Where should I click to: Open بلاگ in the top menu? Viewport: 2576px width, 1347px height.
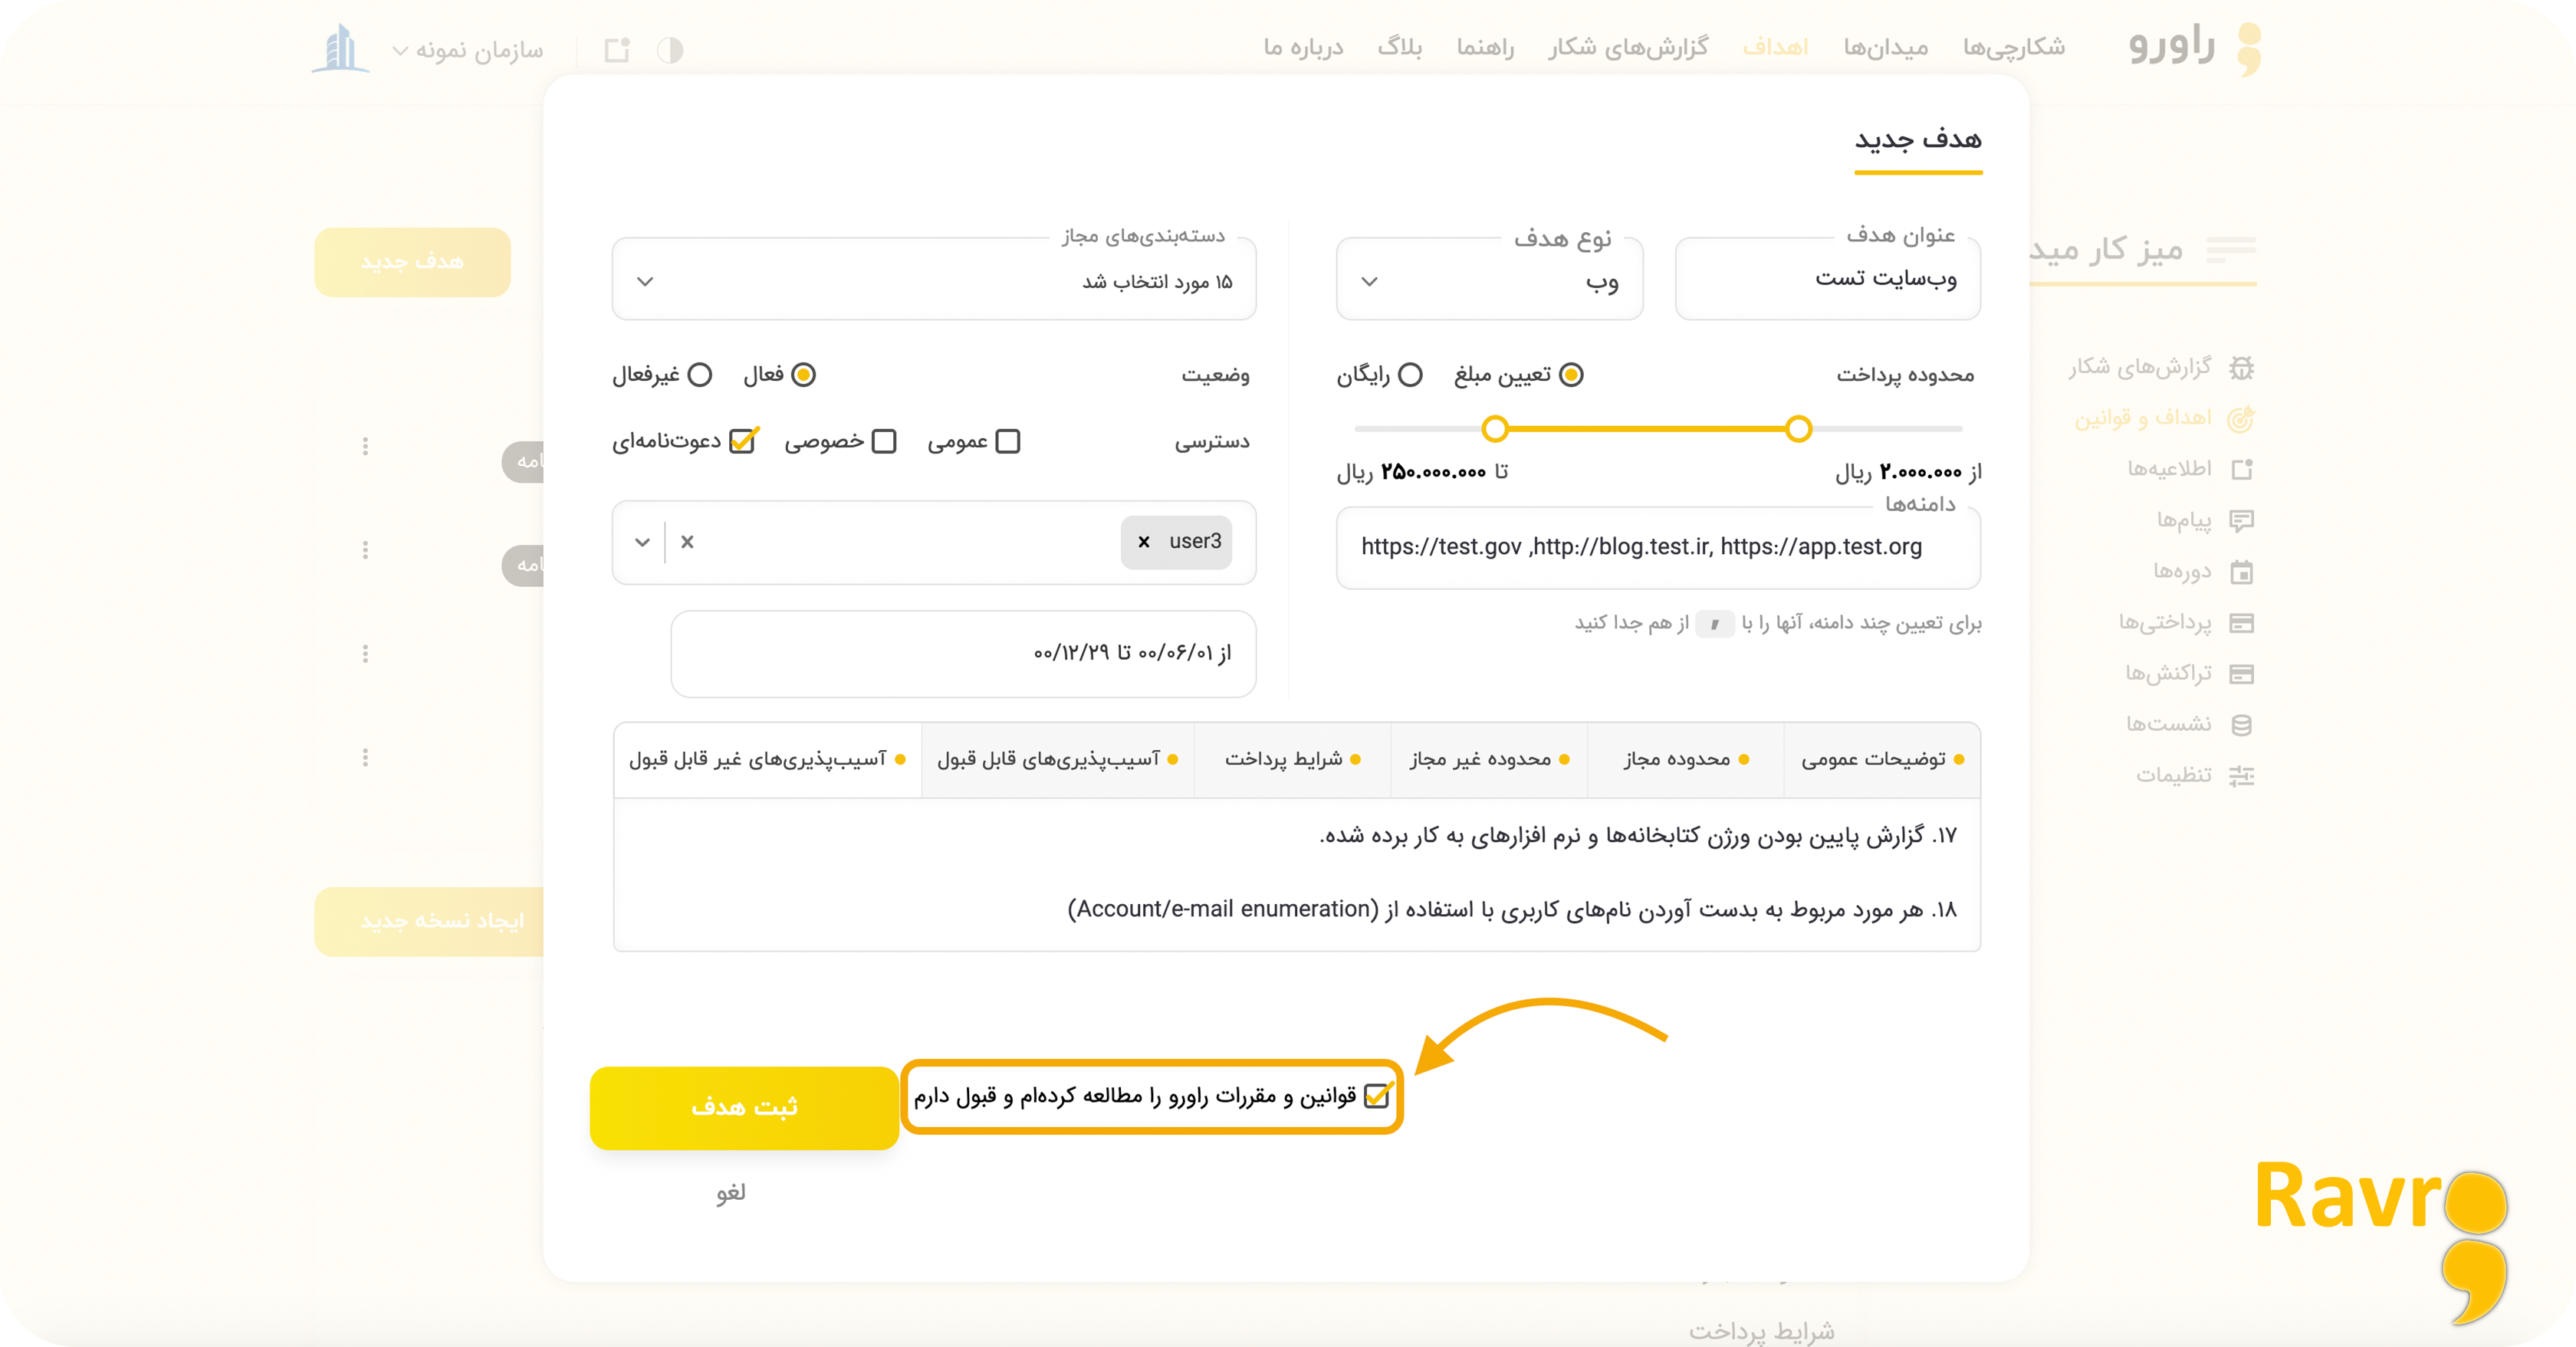coord(1399,47)
